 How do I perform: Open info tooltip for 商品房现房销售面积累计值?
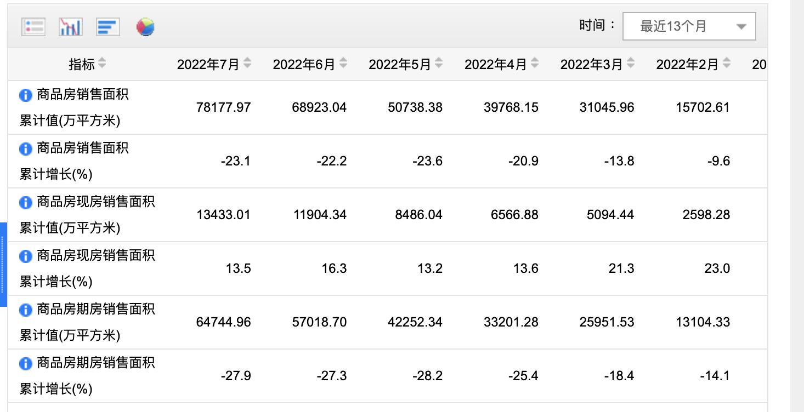coord(25,202)
